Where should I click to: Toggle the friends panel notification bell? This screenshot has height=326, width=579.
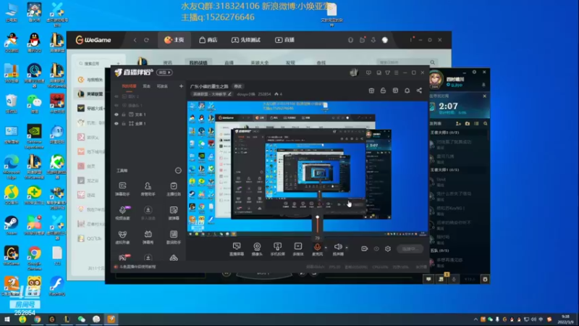tap(483, 85)
